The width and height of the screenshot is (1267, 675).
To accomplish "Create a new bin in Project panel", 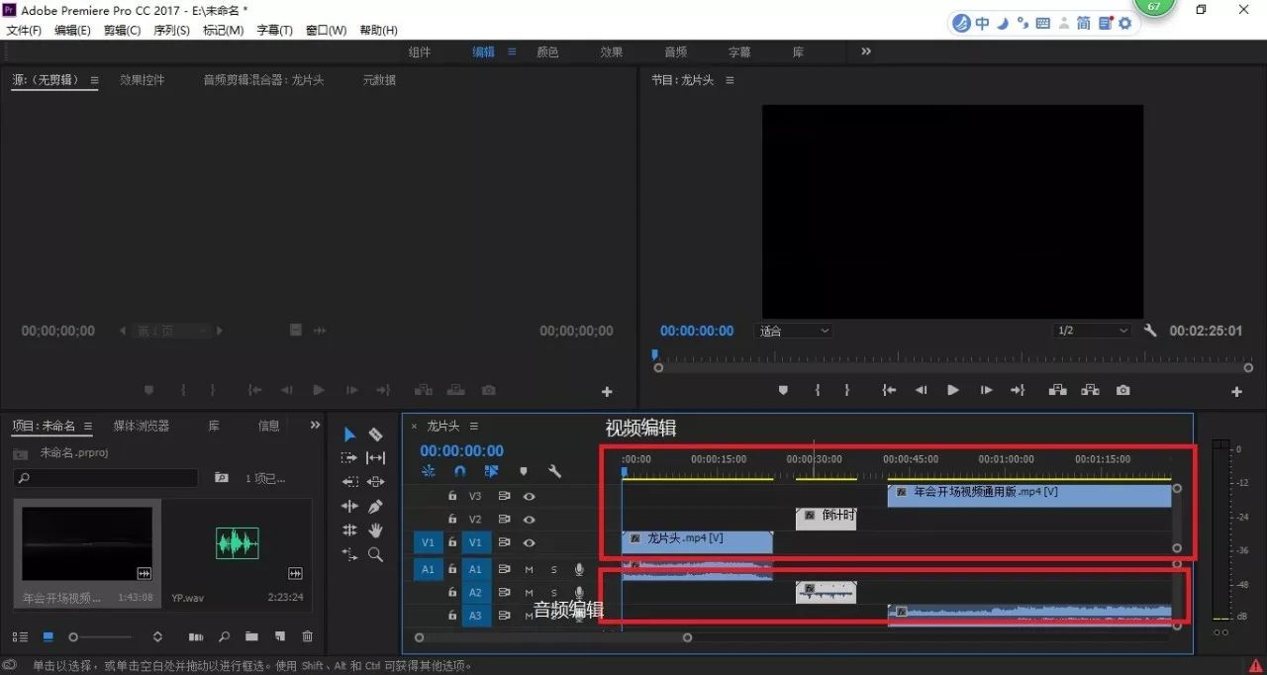I will pyautogui.click(x=251, y=636).
